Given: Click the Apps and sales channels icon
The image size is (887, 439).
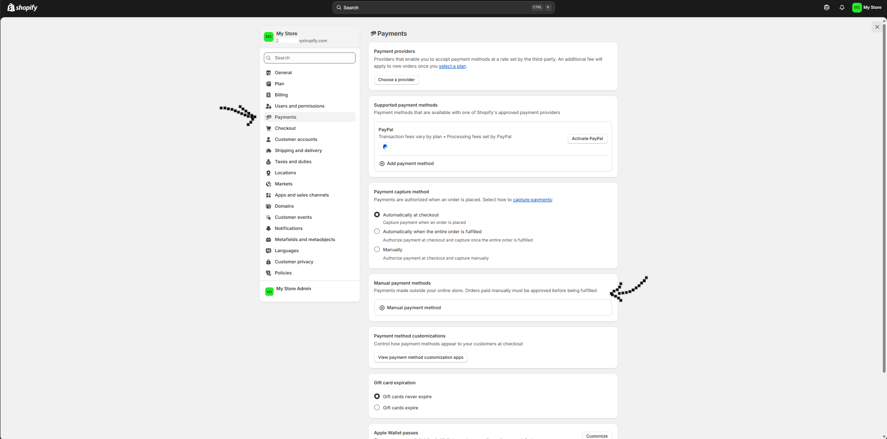Looking at the screenshot, I should pos(268,195).
